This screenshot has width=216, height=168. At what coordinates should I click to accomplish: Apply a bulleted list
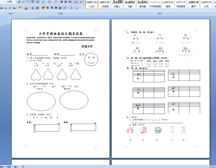pos(43,2)
